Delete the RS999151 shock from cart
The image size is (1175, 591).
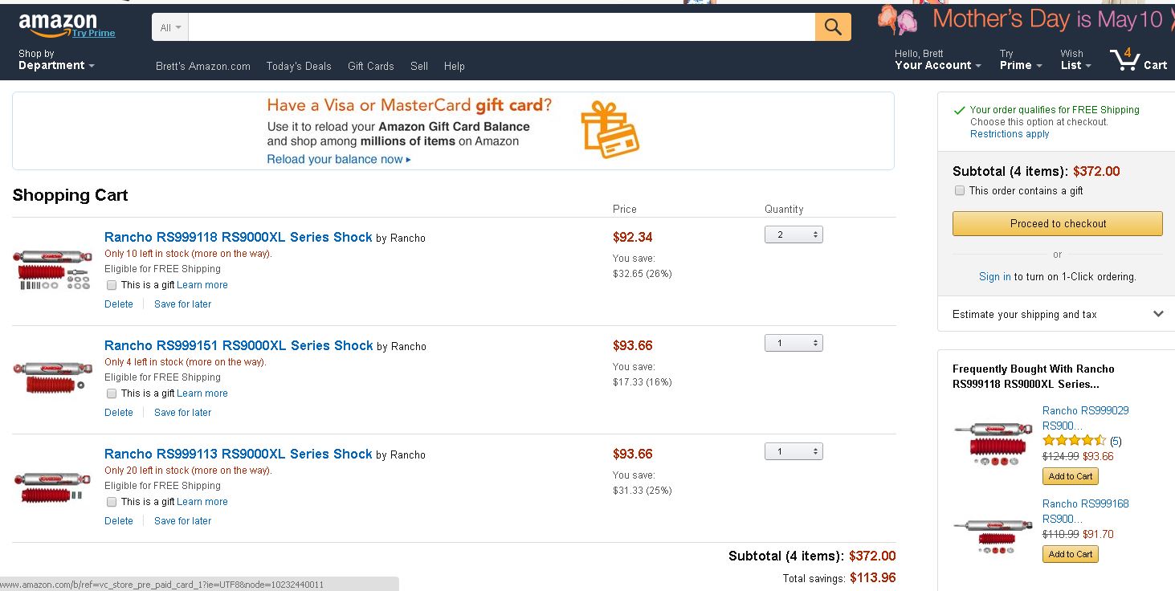119,413
